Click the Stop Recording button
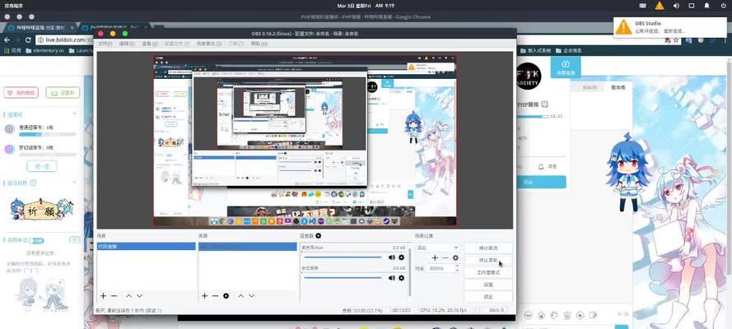Image resolution: width=732 pixels, height=329 pixels. pos(488,260)
